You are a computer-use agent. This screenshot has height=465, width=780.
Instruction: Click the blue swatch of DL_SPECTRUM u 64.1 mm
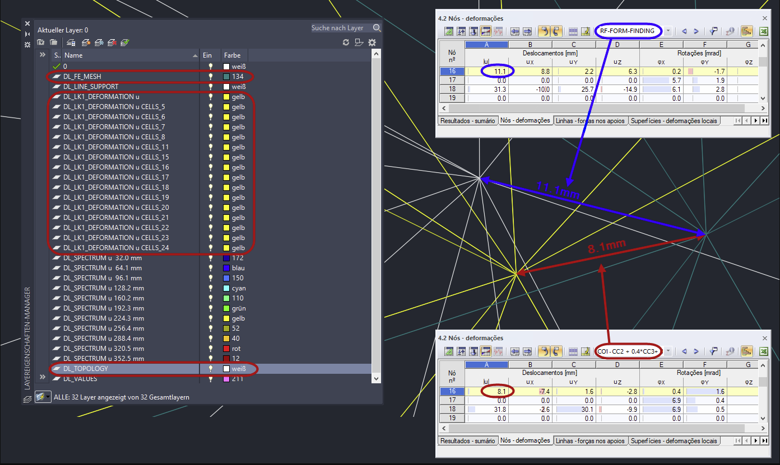click(x=226, y=268)
